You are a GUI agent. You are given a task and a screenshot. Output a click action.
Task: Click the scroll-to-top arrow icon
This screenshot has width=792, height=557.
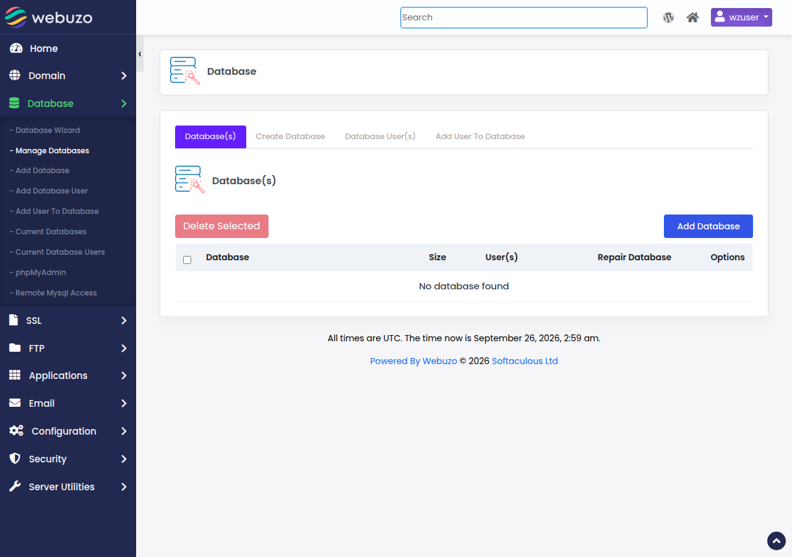(x=777, y=541)
